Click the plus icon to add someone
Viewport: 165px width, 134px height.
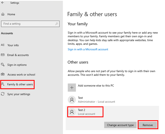[72, 88]
